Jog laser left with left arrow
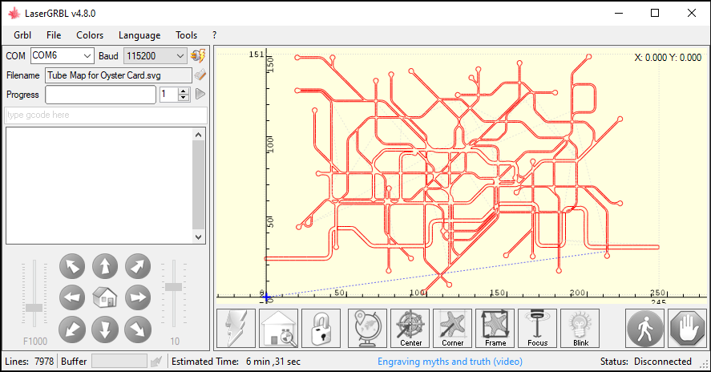The image size is (711, 372). [72, 297]
